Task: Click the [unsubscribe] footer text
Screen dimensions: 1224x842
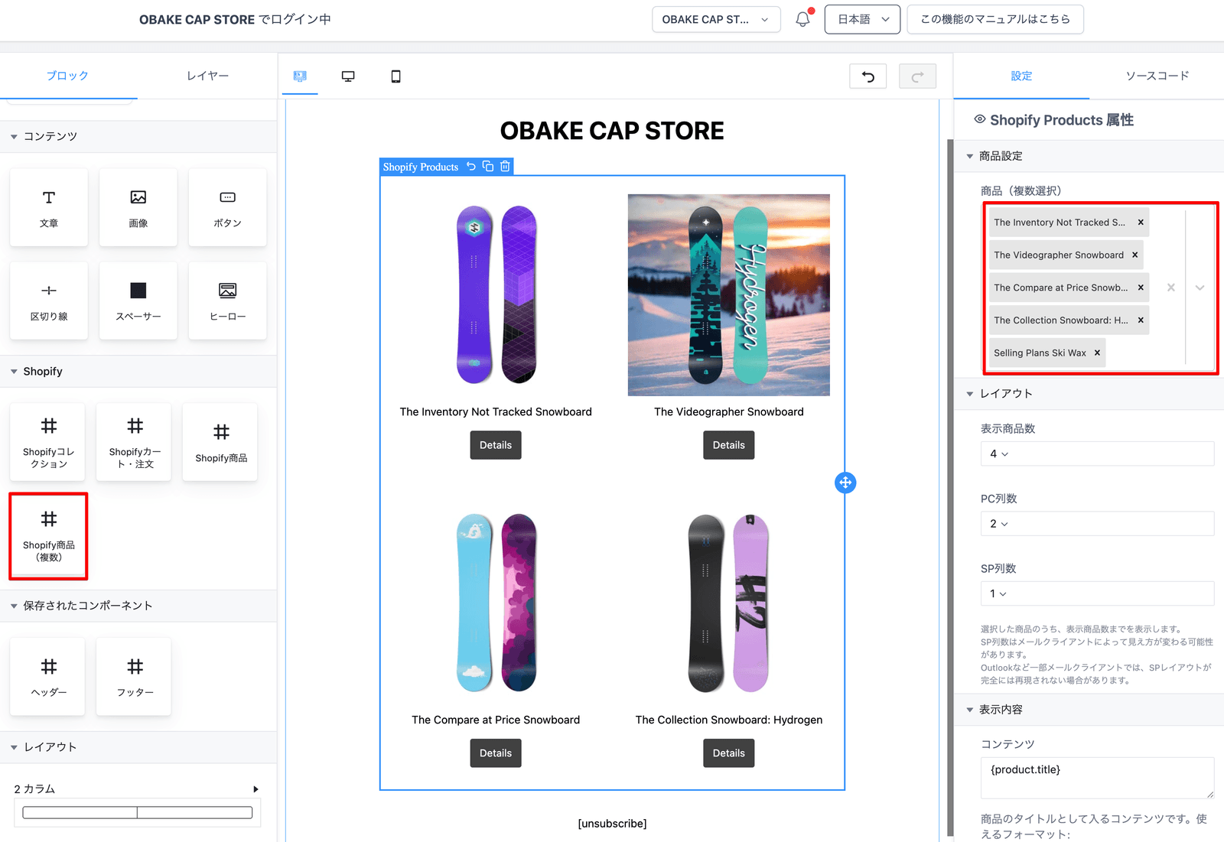Action: pyautogui.click(x=612, y=824)
